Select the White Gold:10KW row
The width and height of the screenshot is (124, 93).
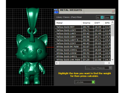pos(83,53)
